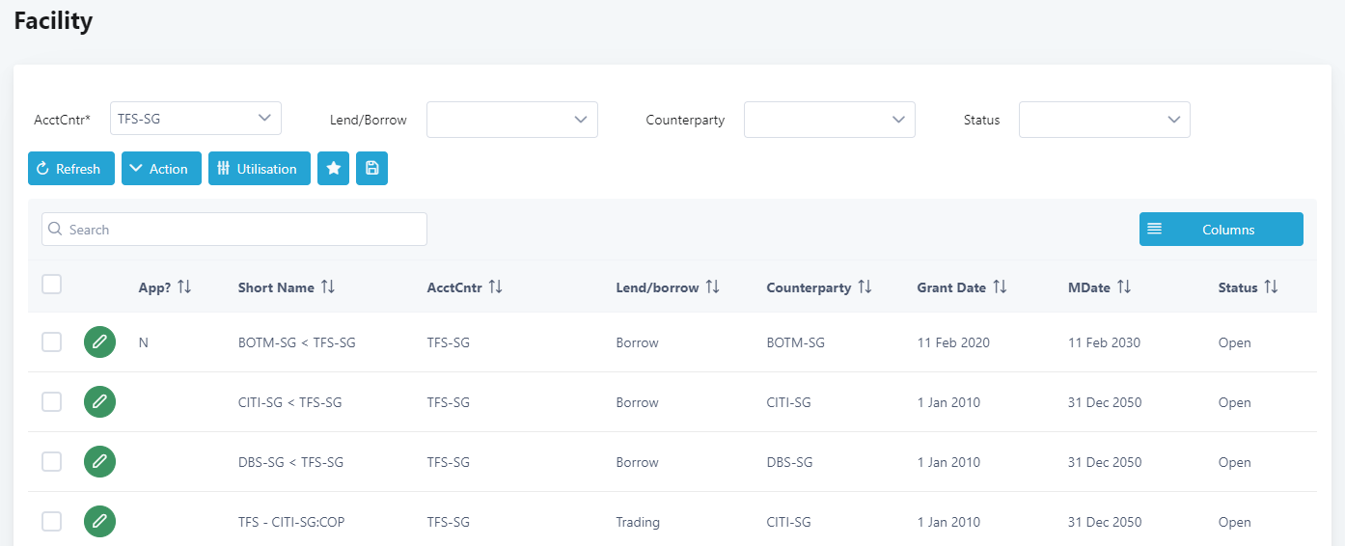
Task: Edit the BOTM-SG < TFS-SG facility row
Action: 99,342
